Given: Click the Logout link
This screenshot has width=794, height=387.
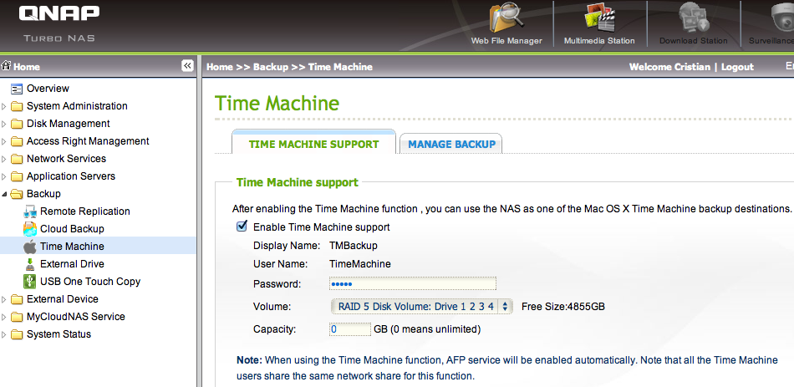Looking at the screenshot, I should pyautogui.click(x=737, y=67).
